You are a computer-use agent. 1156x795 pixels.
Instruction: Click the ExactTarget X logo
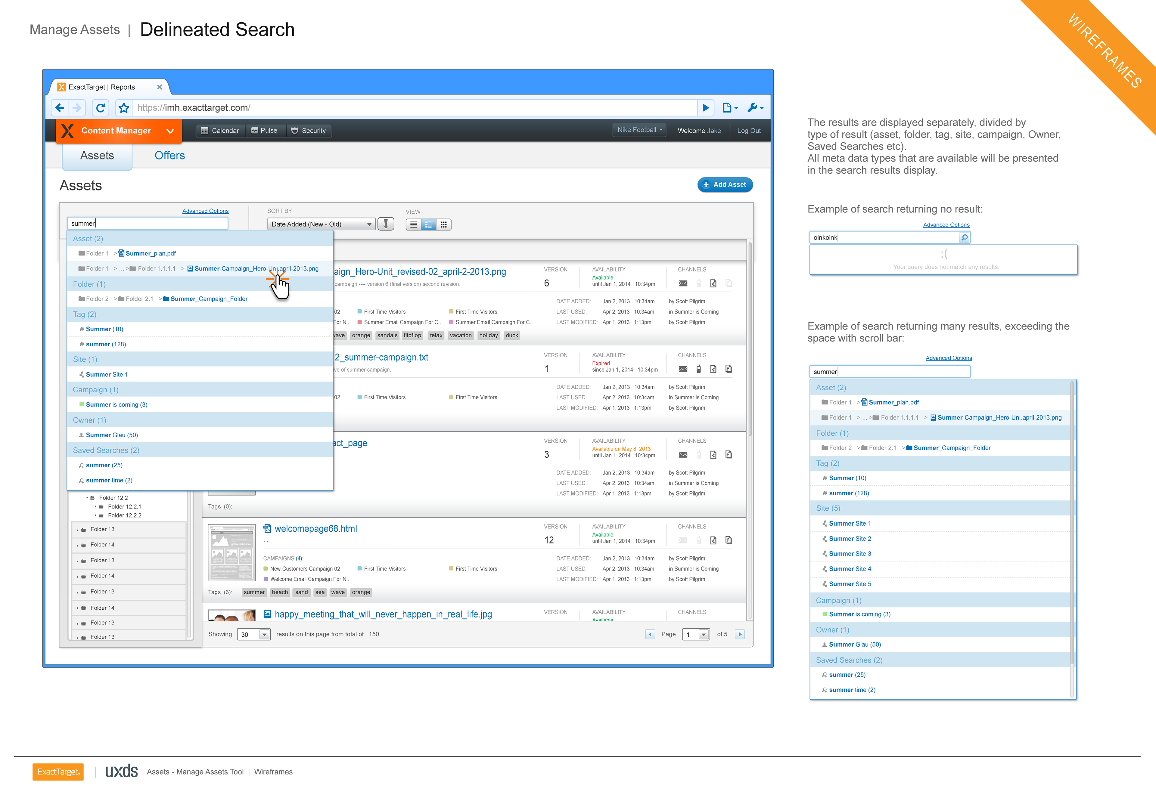point(68,131)
